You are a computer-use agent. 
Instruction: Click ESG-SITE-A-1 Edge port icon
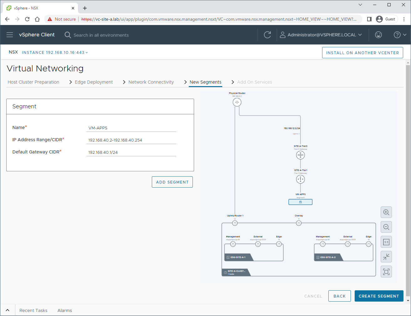tap(279, 244)
